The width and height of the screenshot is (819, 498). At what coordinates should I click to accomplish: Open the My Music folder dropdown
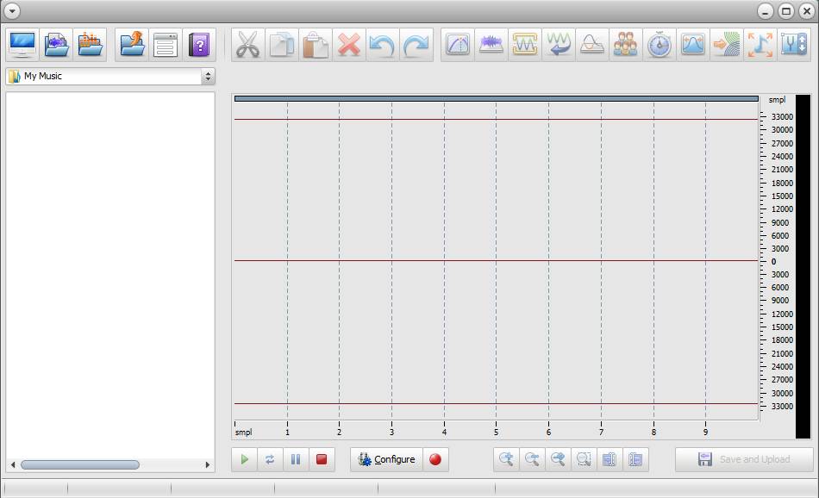coord(110,76)
